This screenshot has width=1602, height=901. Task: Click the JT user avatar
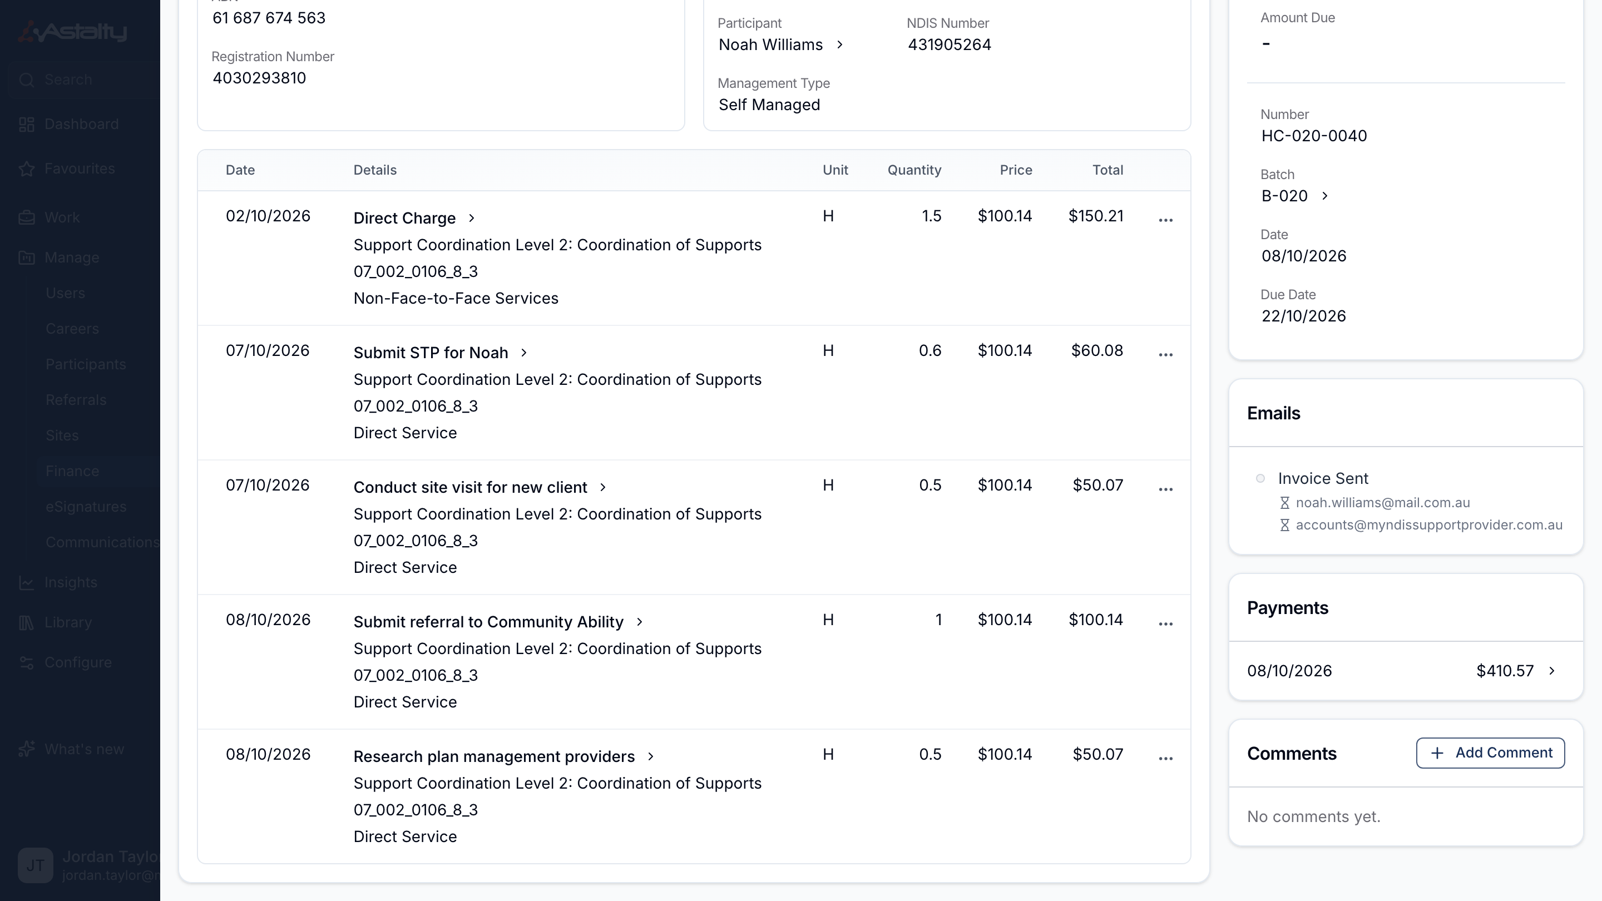click(x=36, y=865)
